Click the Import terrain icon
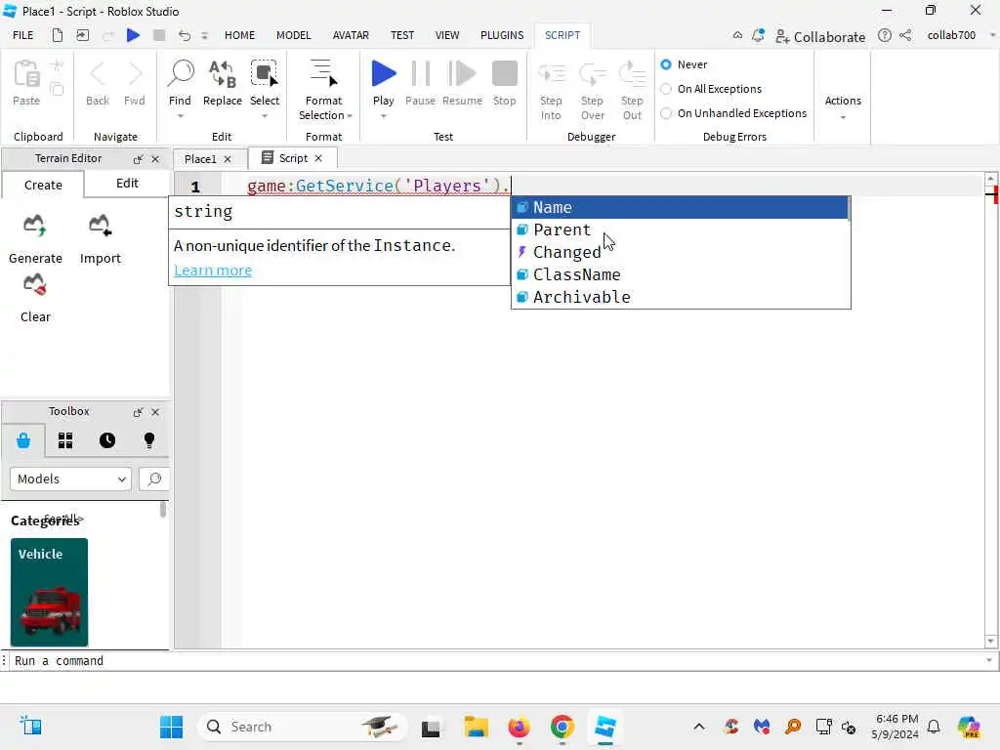 [101, 226]
